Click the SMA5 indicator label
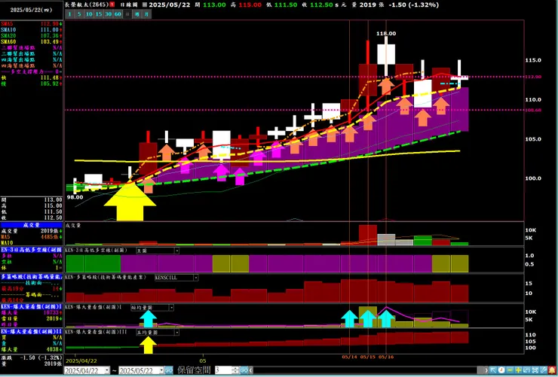The height and width of the screenshot is (377, 558). click(x=7, y=24)
